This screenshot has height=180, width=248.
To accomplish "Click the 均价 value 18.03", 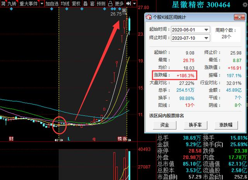I will [x=189, y=68].
